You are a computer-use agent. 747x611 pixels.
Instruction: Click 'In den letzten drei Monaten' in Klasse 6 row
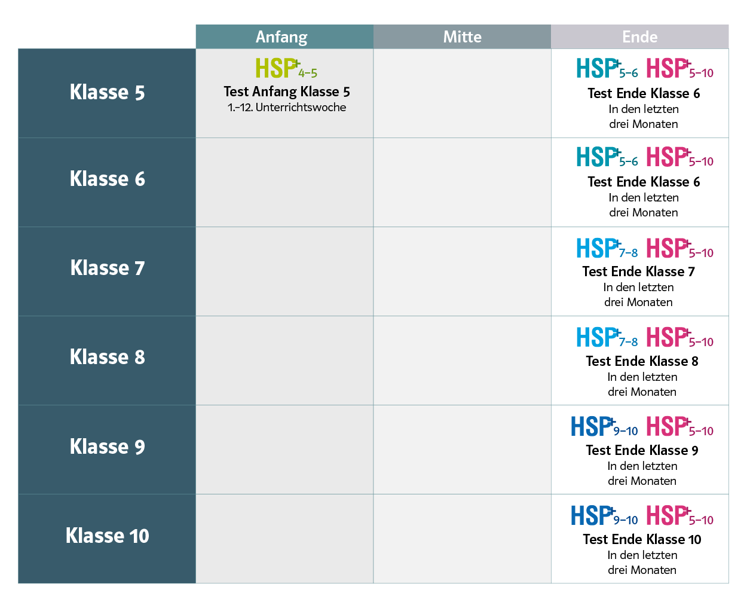(x=644, y=205)
